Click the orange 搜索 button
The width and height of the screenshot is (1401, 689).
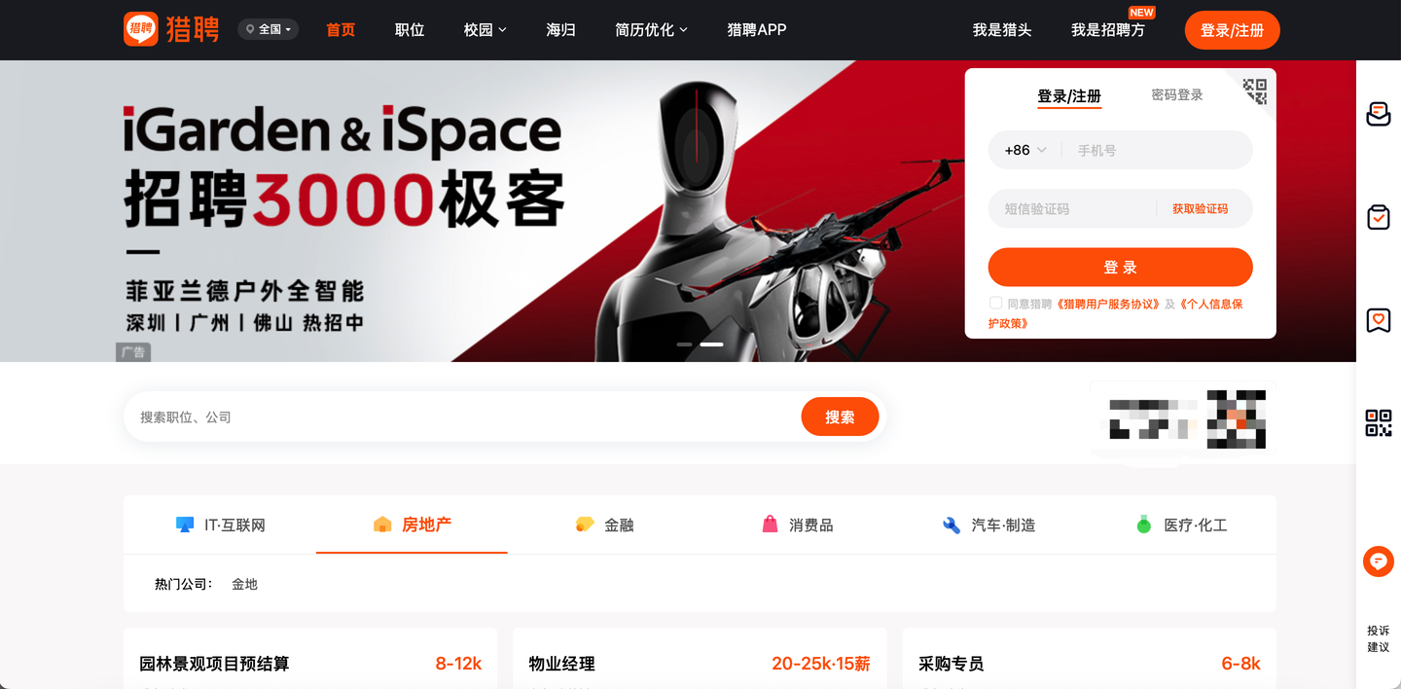pos(841,417)
